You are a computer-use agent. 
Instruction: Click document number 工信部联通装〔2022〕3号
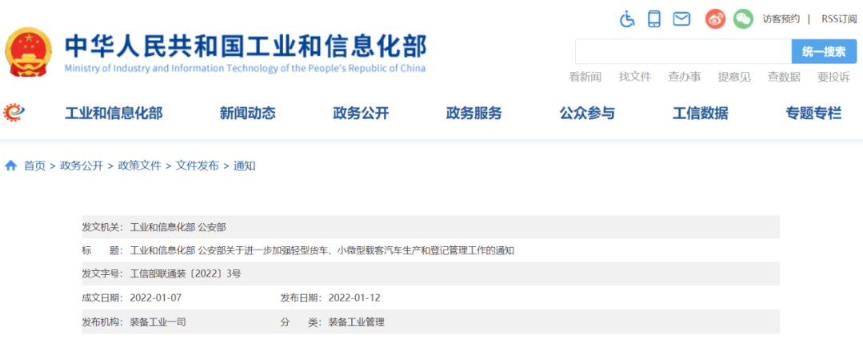(186, 273)
